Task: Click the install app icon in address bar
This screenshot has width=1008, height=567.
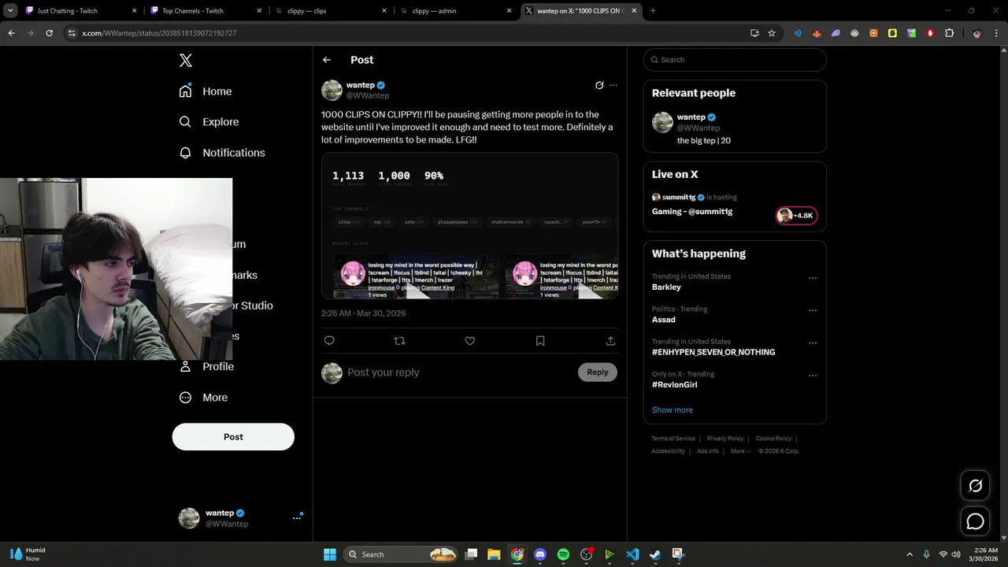Action: click(754, 33)
